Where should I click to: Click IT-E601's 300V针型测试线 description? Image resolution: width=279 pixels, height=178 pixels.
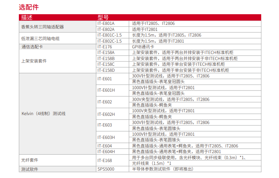pyautogui.click(x=171, y=76)
